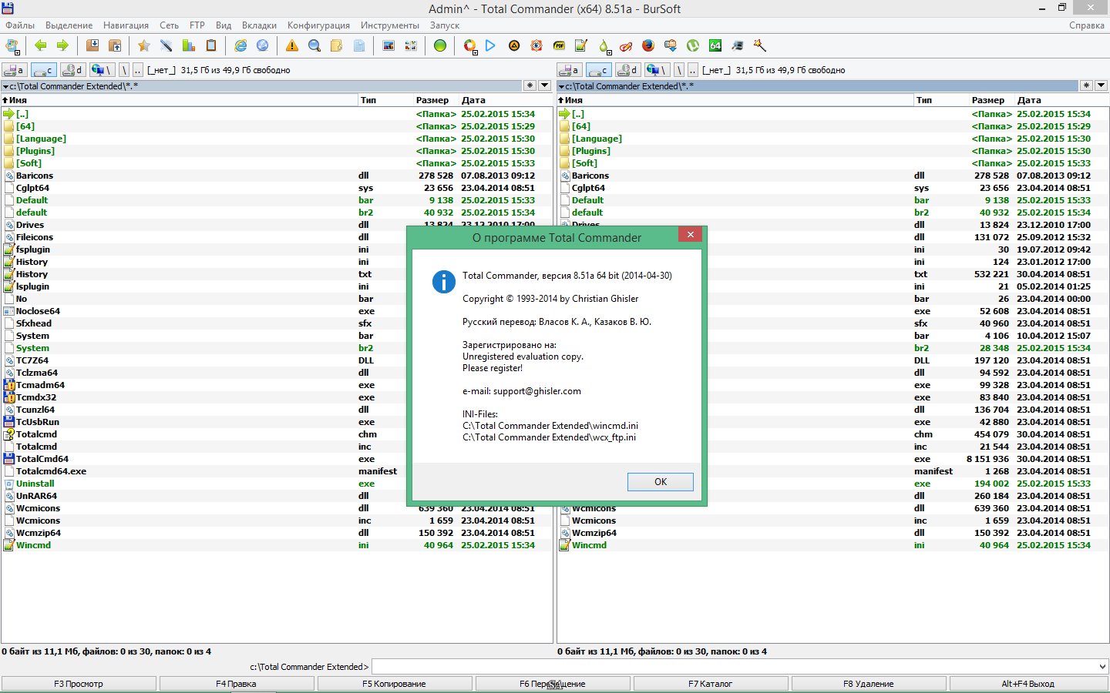
Task: Click the yellow warning triangle icon
Action: pyautogui.click(x=291, y=46)
